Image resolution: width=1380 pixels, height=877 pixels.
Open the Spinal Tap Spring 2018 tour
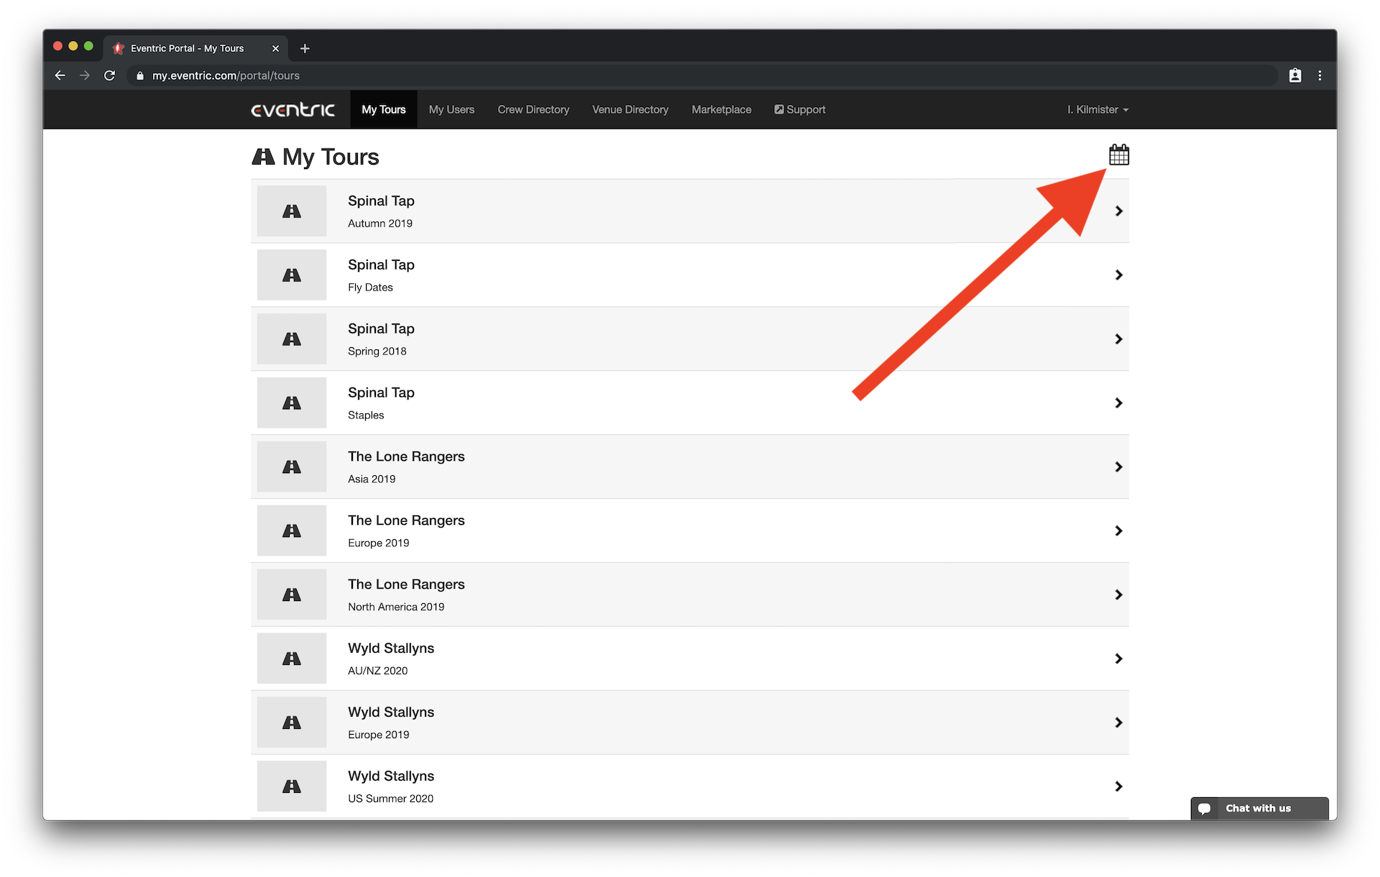point(690,339)
